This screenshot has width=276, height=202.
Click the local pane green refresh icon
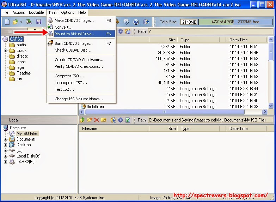tap(128, 120)
